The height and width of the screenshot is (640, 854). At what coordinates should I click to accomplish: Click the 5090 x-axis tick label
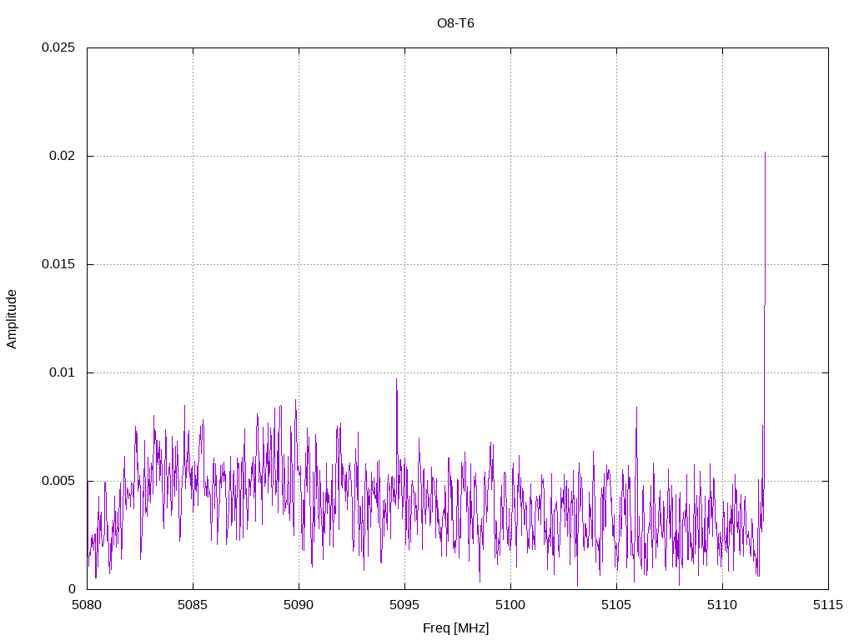tap(299, 605)
